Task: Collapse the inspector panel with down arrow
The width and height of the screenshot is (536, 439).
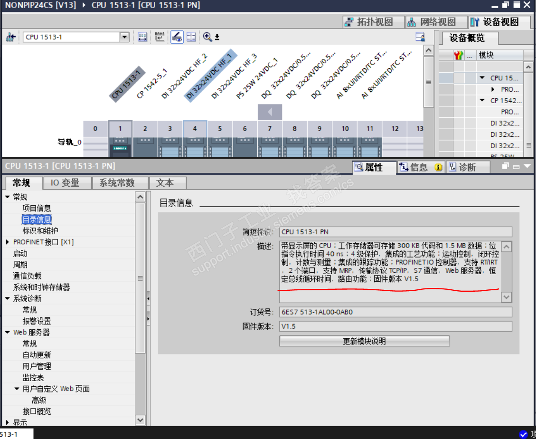Action: [527, 166]
